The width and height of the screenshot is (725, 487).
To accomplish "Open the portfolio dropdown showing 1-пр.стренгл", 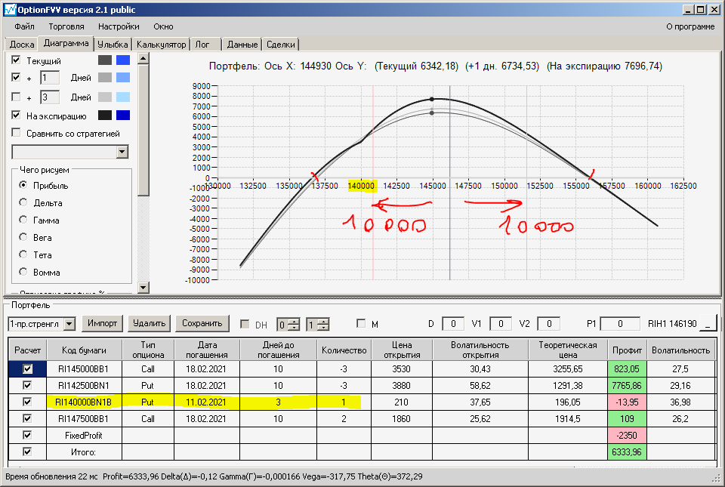I will click(x=69, y=324).
